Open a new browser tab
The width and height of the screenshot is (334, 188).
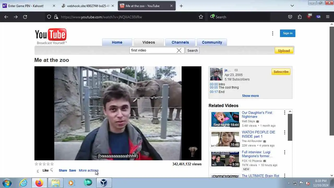coord(181,6)
